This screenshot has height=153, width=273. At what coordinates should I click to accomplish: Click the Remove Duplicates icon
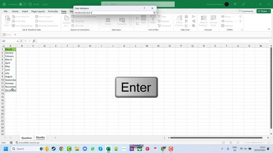pos(186,21)
